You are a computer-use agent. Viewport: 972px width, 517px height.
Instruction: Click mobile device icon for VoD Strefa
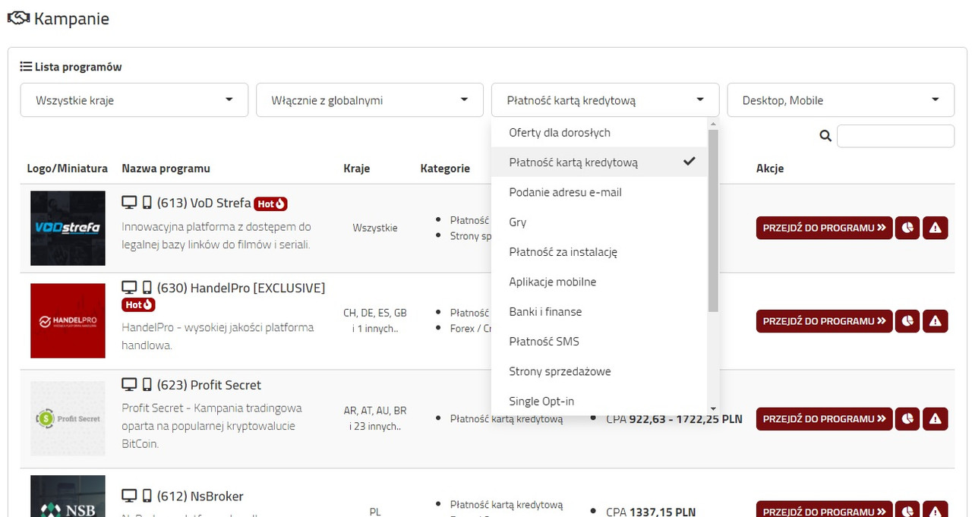pyautogui.click(x=147, y=203)
